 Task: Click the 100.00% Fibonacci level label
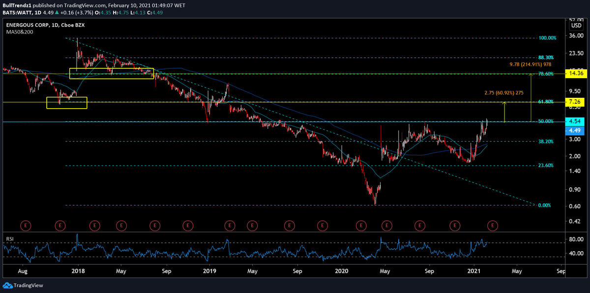click(548, 38)
